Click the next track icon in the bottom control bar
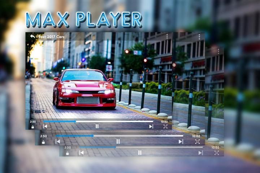 point(200,153)
